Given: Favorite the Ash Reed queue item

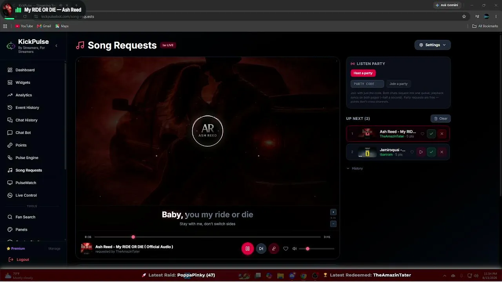Looking at the screenshot, I should point(422,134).
